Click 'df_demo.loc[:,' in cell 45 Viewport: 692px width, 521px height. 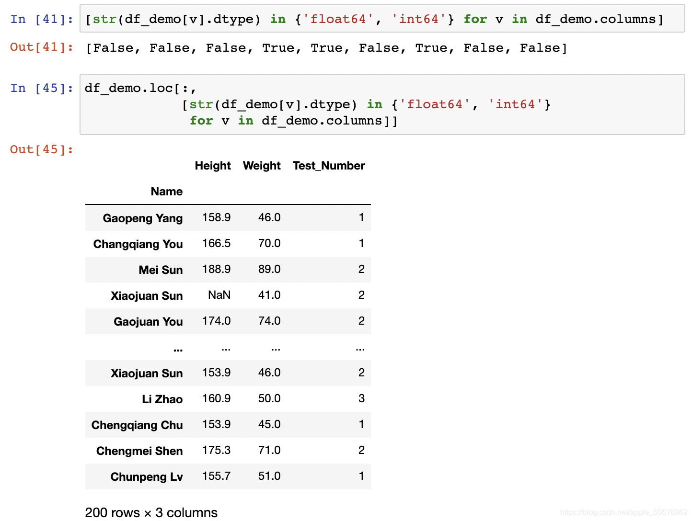141,88
